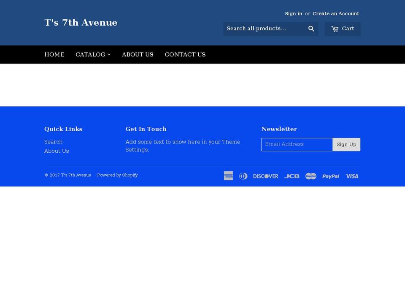Click the PayPal payment icon
Viewport: 405px width, 303px height.
point(331,176)
